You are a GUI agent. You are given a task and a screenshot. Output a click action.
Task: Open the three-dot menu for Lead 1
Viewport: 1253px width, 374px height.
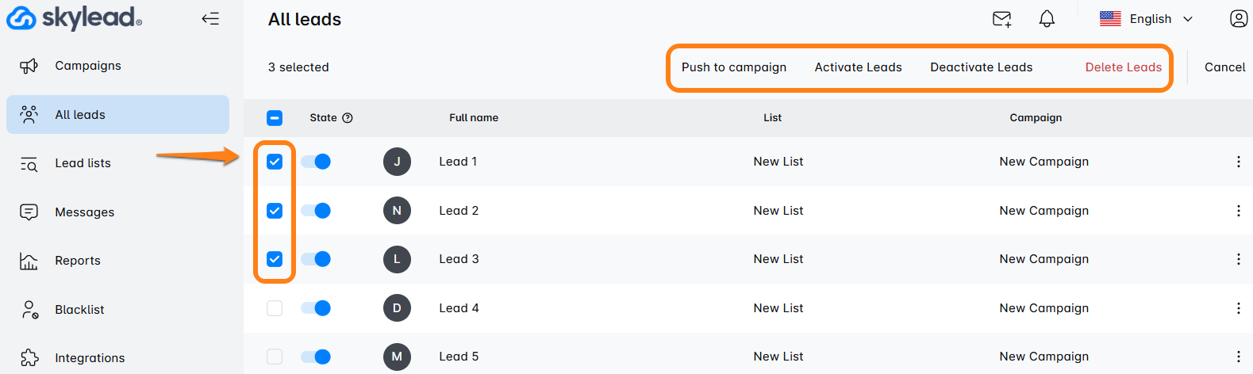[x=1238, y=162]
